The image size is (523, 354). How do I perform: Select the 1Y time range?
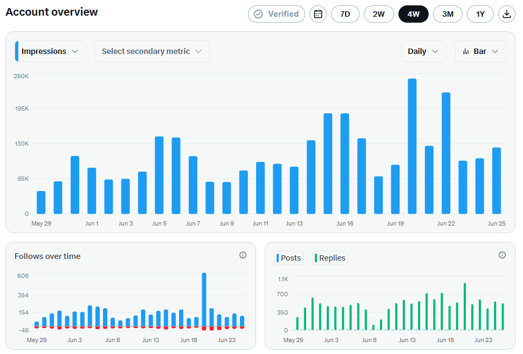(480, 14)
